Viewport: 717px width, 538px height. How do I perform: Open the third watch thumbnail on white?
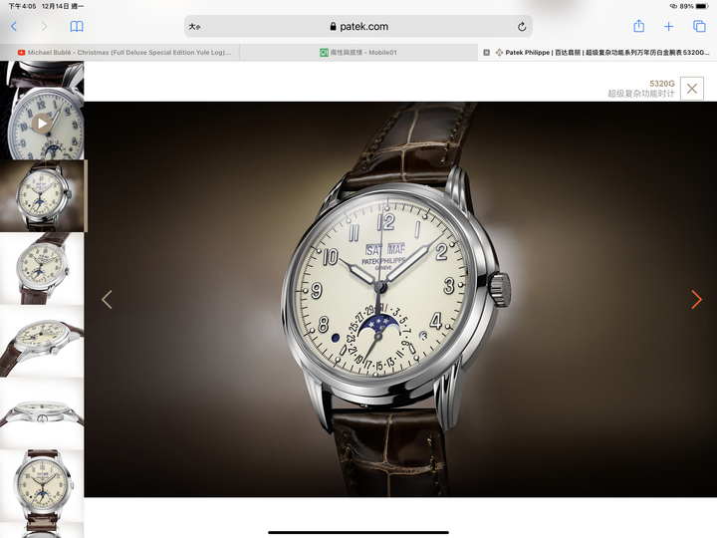coord(42,269)
